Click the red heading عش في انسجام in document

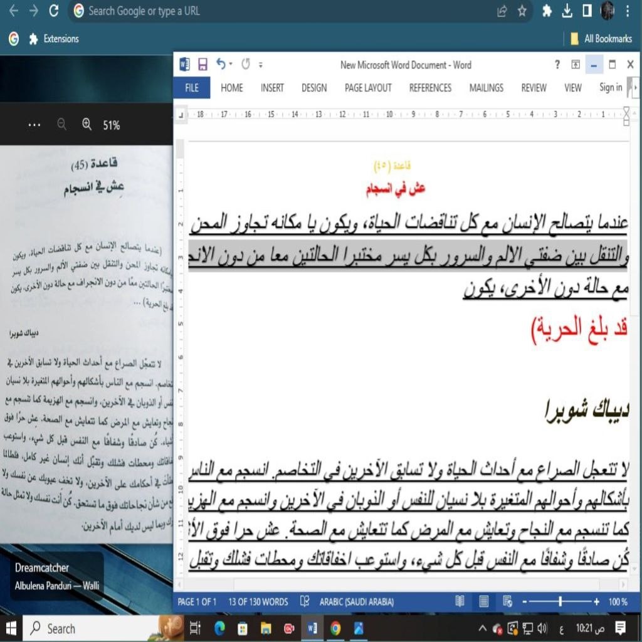tap(396, 189)
